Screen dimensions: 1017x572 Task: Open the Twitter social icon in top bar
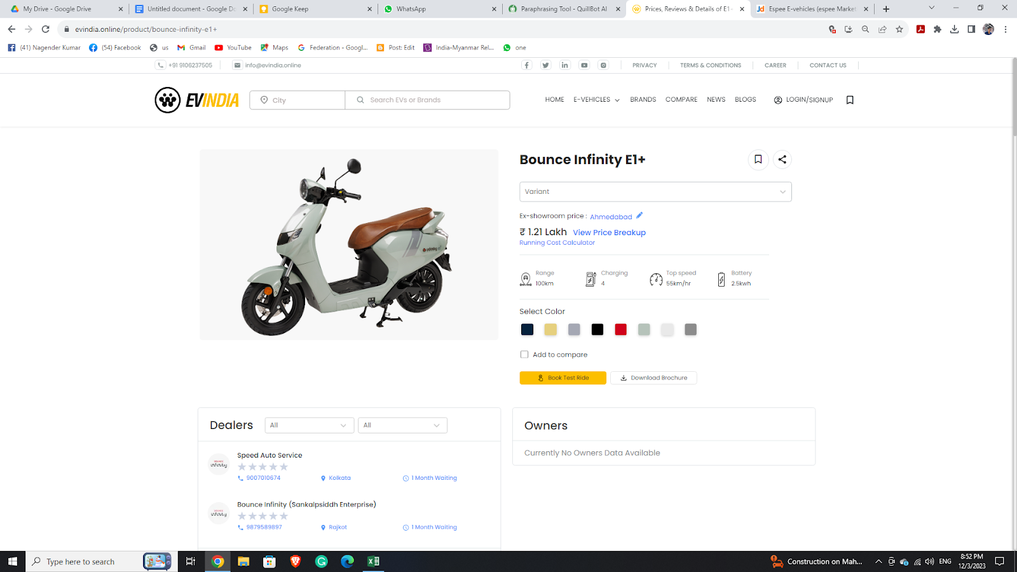click(545, 65)
